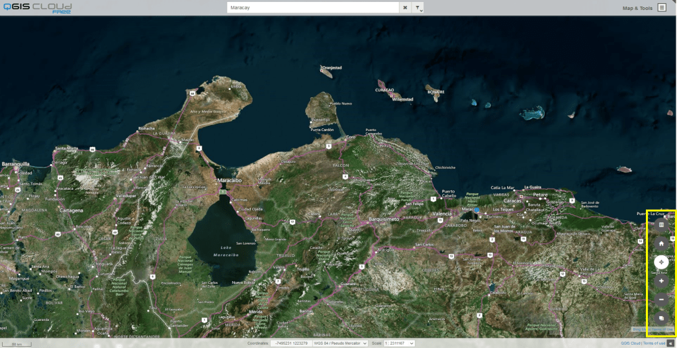
Task: Zoom out with the minus button
Action: tap(661, 300)
